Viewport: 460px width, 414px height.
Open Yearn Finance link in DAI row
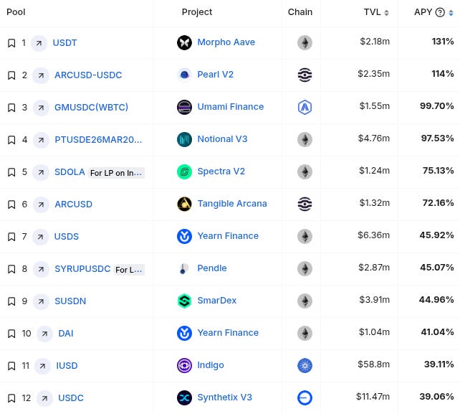[228, 333]
